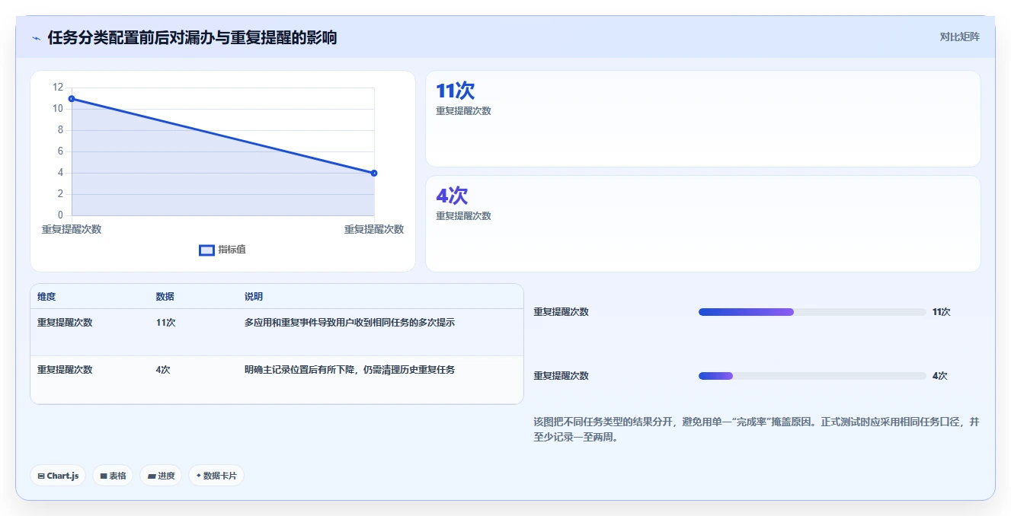Image resolution: width=1011 pixels, height=516 pixels.
Task: Click the lightning icon beside the title
Action: coord(37,38)
